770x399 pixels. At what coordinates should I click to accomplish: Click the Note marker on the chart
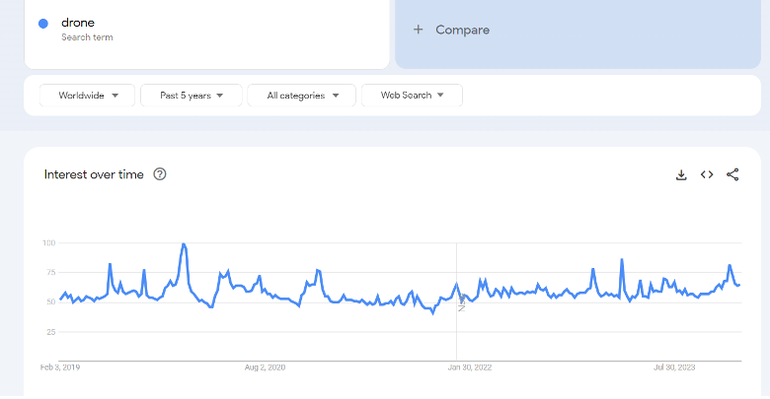(x=462, y=302)
